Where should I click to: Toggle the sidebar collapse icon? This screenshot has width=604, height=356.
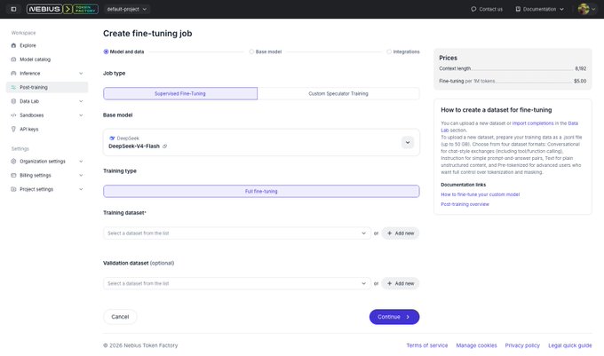tap(13, 9)
